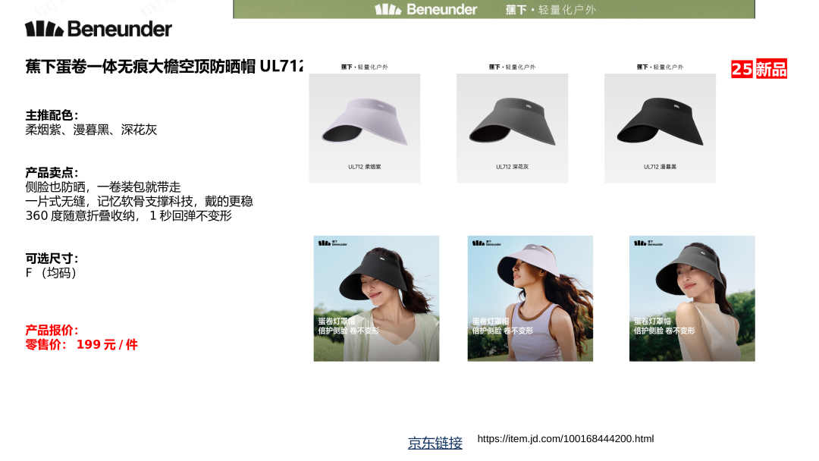Click the UL712 漫暮黑 caption label
Screen dimensions: 819x461
(661, 167)
